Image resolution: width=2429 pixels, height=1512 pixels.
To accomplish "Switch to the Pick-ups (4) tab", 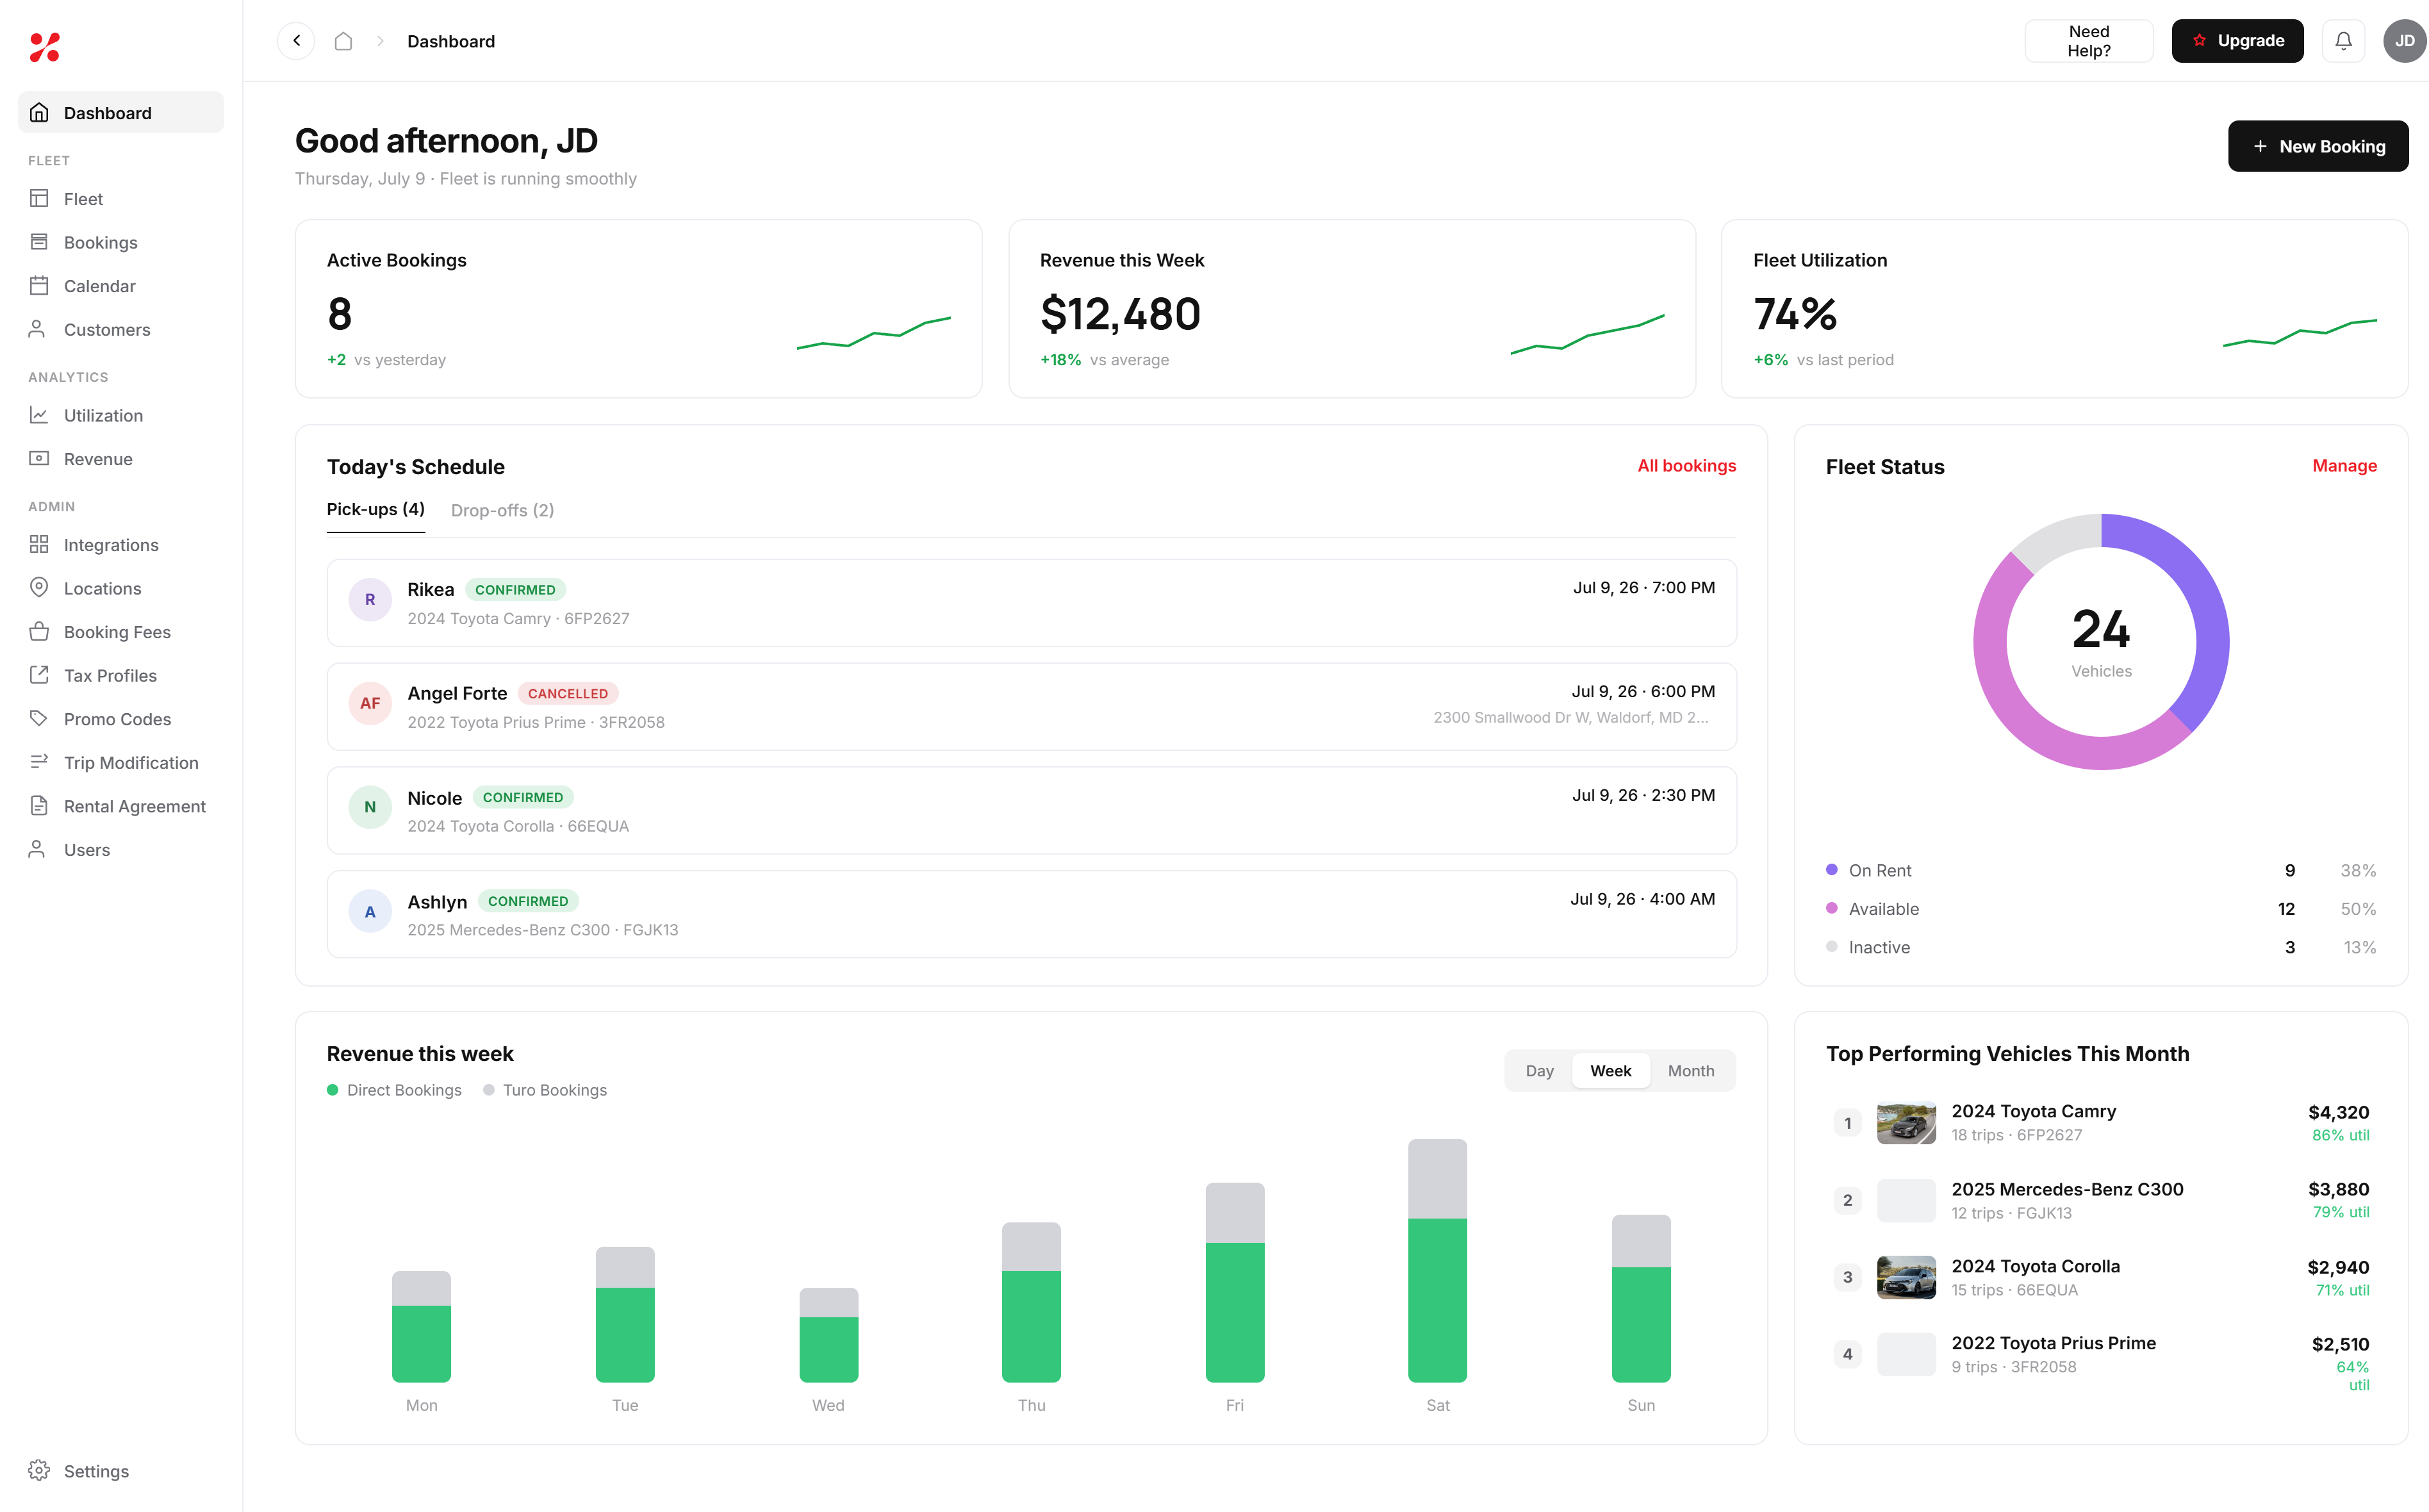I will click(x=376, y=510).
